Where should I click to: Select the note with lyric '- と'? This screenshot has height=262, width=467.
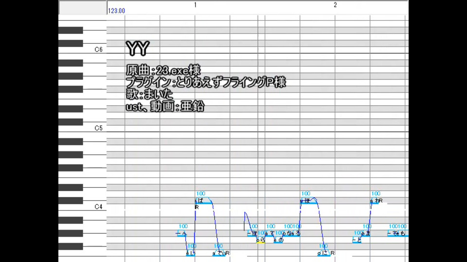point(357,241)
